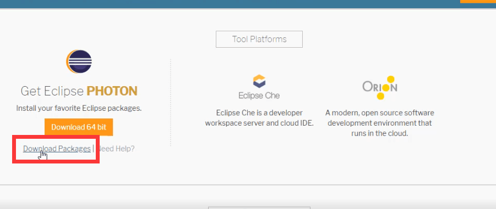Image resolution: width=496 pixels, height=209 pixels.
Task: Click the Tool Platforms heading button
Action: point(259,39)
